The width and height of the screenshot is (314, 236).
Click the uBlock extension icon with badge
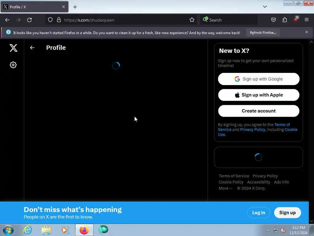tap(296, 19)
